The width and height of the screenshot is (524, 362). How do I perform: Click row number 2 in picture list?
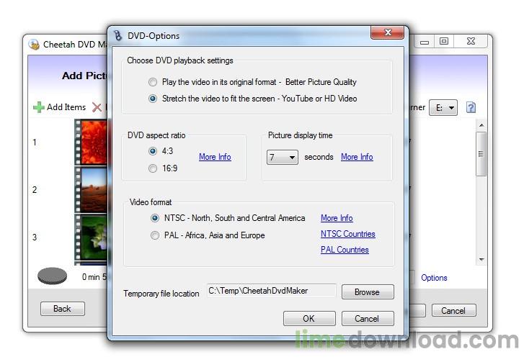click(x=35, y=190)
